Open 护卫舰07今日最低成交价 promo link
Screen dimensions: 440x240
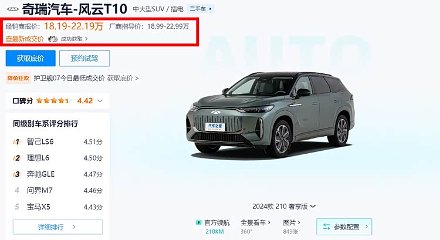(x=69, y=78)
